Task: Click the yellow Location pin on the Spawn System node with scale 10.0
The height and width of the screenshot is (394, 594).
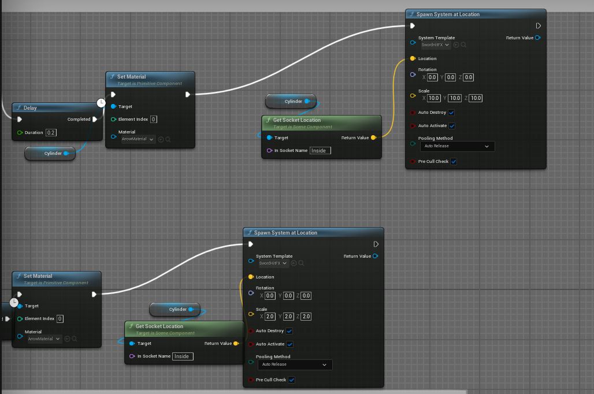Action: tap(413, 59)
